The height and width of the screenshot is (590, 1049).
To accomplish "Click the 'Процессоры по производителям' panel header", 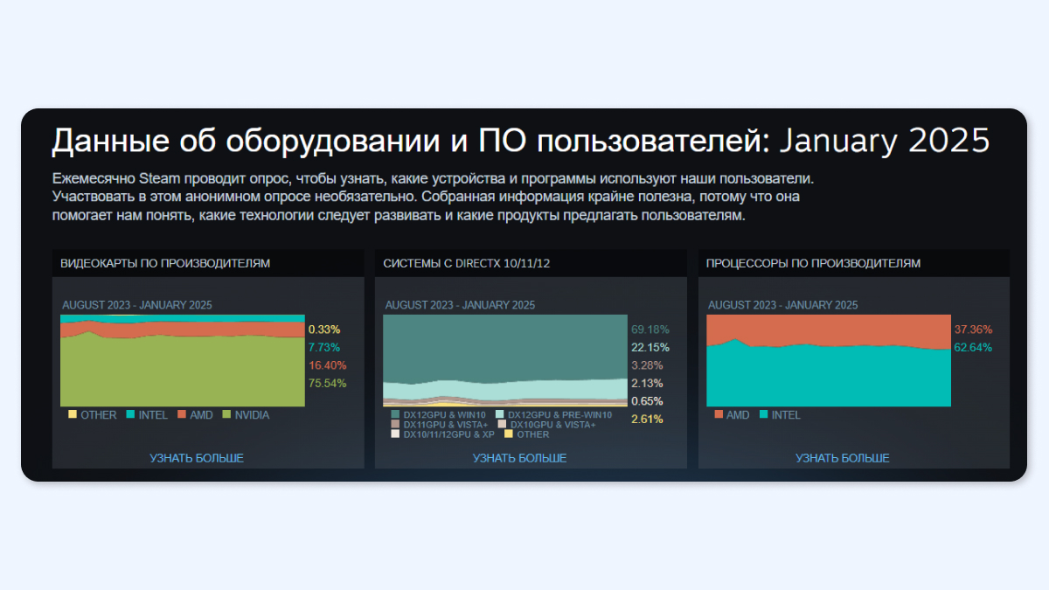I will tap(854, 263).
